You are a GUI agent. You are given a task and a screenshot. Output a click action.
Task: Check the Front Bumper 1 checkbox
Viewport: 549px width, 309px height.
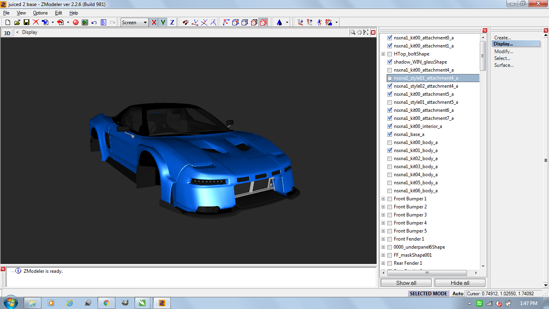pos(389,199)
